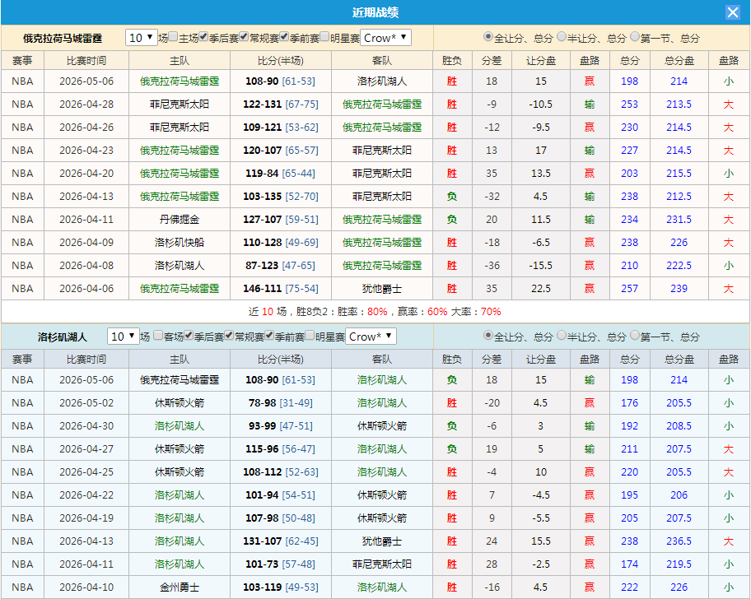Click total score 253 in Thunder table

coord(629,104)
